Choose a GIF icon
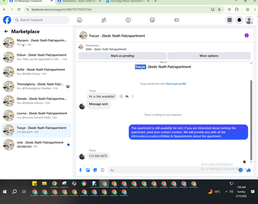 point(102,170)
